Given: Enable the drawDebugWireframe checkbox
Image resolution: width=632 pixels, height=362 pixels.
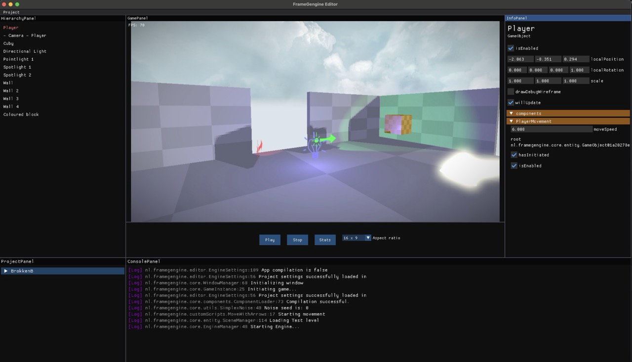Looking at the screenshot, I should [x=511, y=92].
